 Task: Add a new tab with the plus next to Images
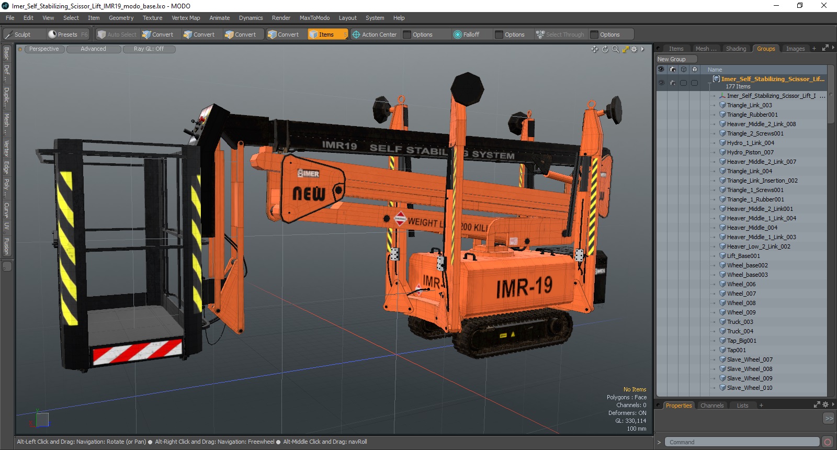tap(813, 49)
